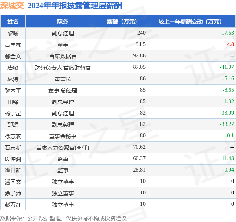
Task: Click the salary value 80
Action: click(x=143, y=136)
